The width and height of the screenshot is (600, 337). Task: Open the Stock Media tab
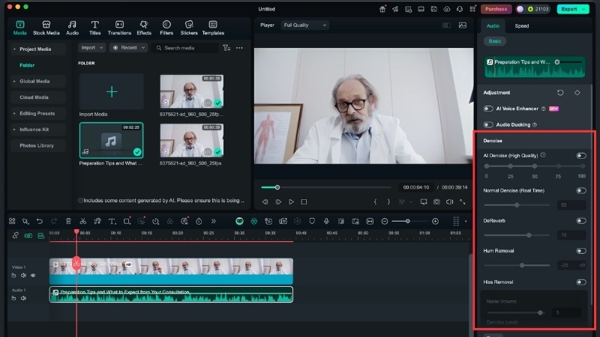[x=46, y=28]
